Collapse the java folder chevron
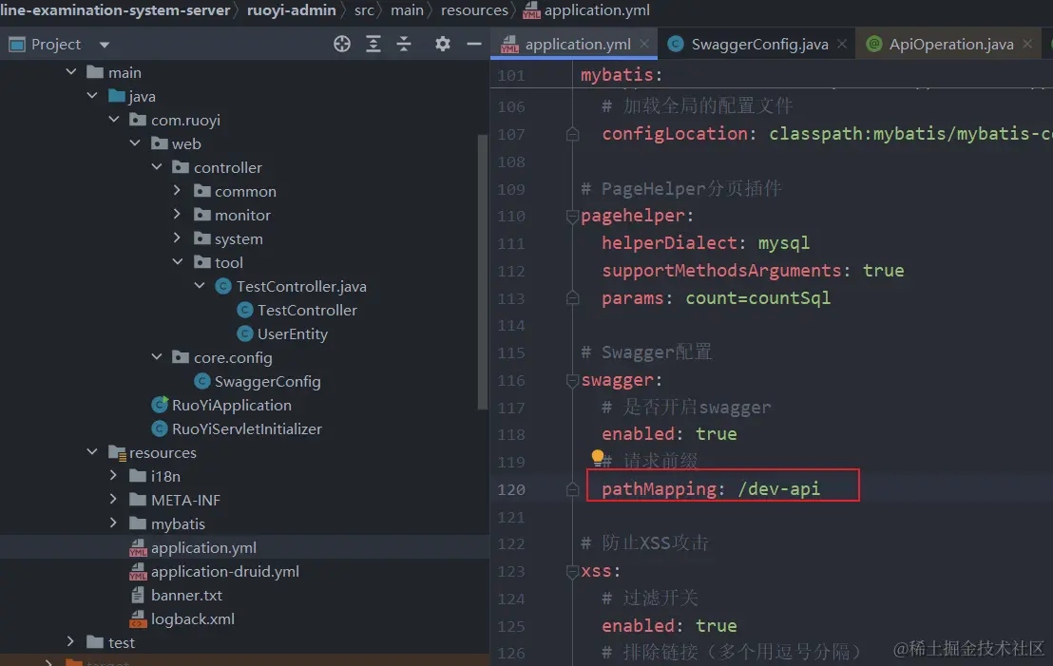 [92, 96]
